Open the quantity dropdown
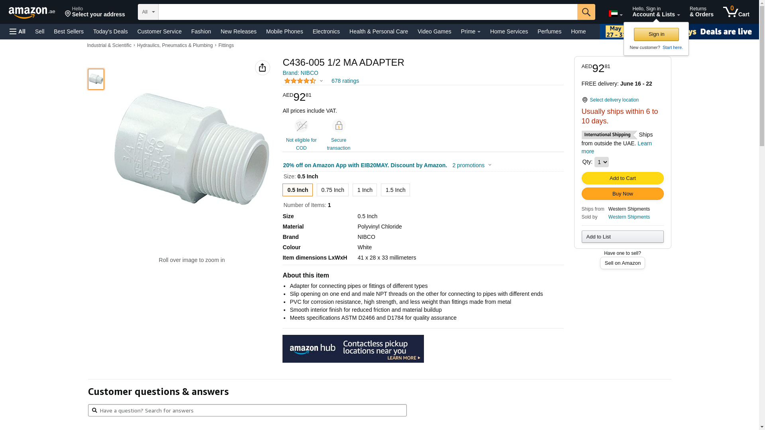This screenshot has height=430, width=765. click(x=601, y=162)
